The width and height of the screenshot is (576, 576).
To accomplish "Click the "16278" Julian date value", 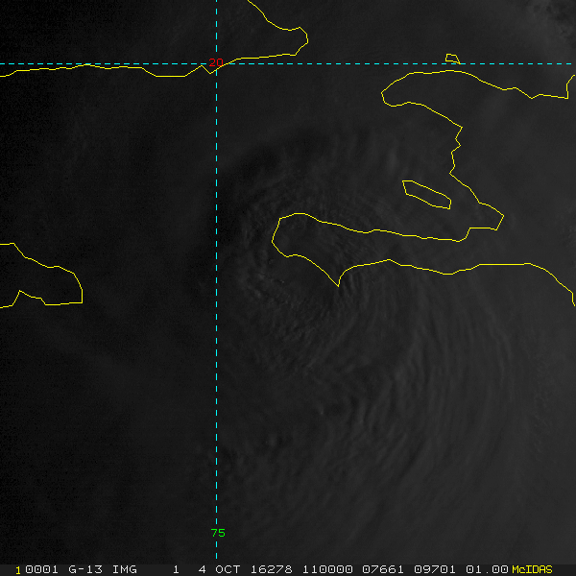I will (271, 569).
